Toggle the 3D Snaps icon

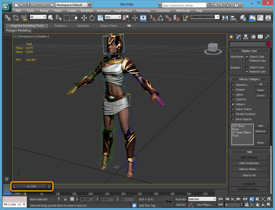pos(153,18)
